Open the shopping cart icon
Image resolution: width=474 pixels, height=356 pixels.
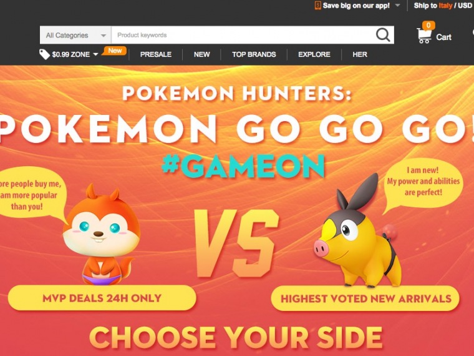click(424, 36)
